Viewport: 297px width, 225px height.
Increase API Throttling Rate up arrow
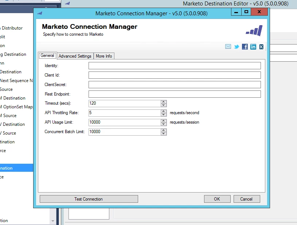[164, 111]
